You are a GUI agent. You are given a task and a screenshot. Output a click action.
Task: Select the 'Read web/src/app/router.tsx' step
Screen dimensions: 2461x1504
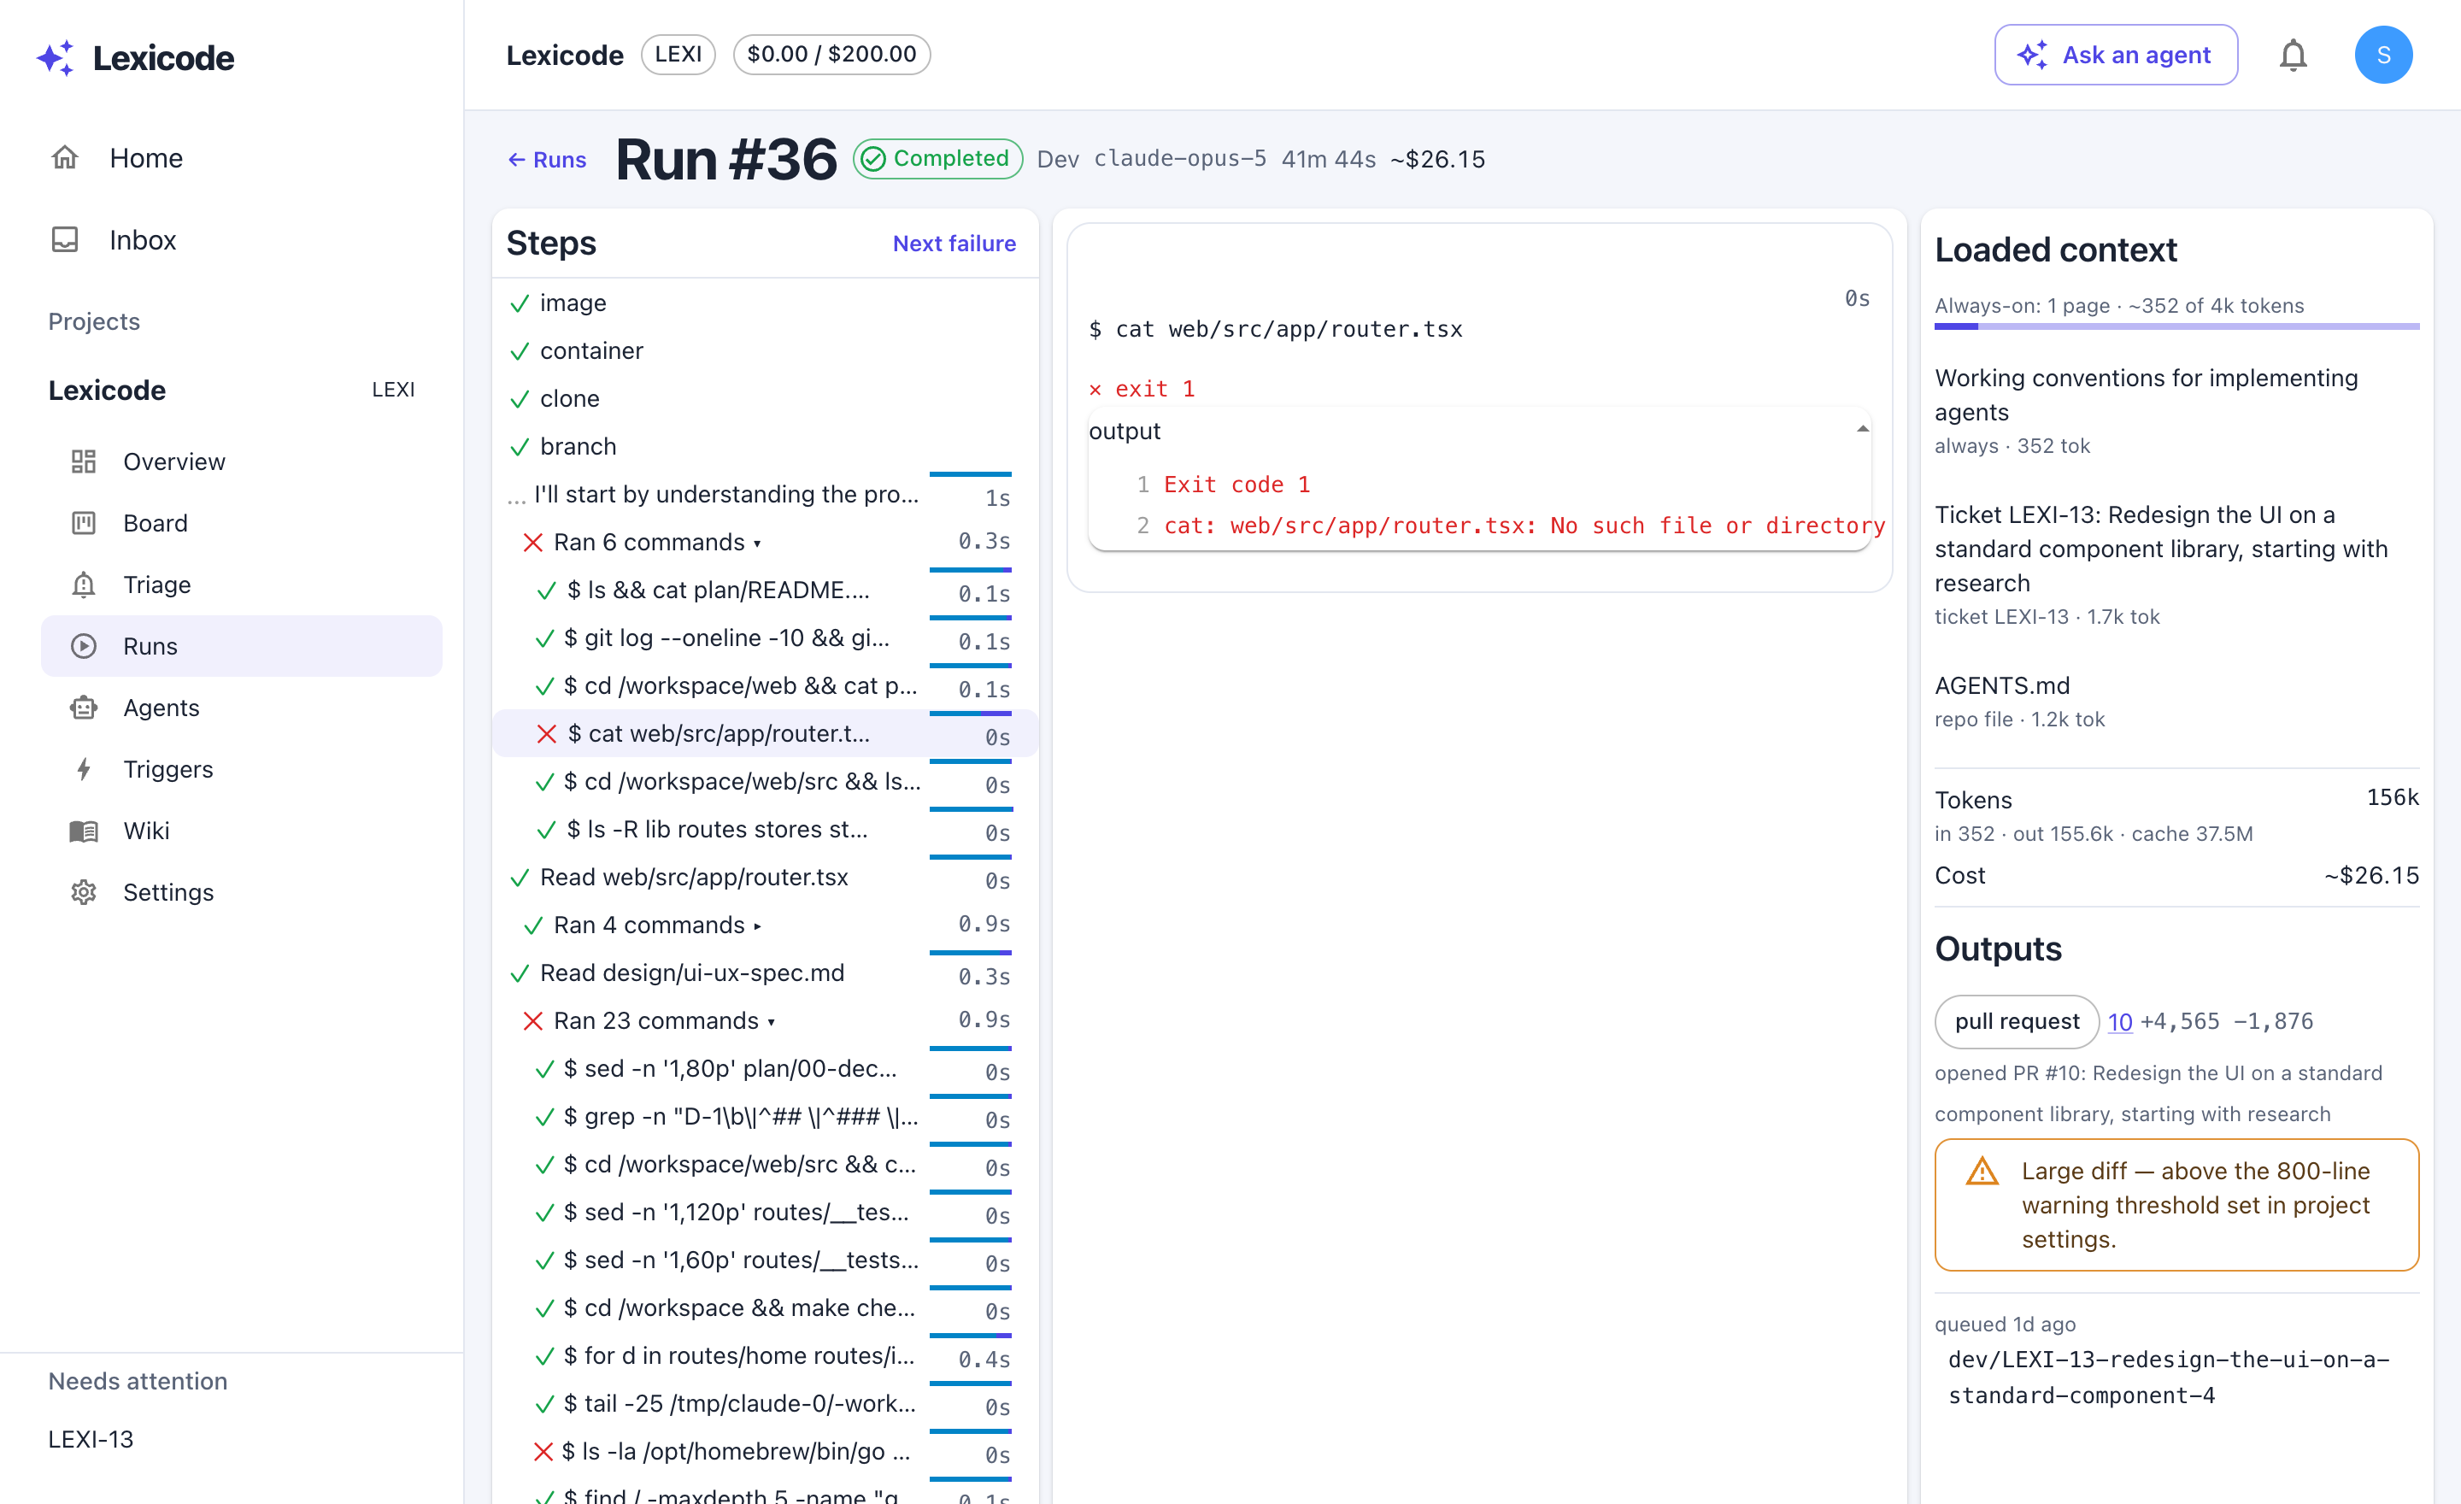[765, 878]
